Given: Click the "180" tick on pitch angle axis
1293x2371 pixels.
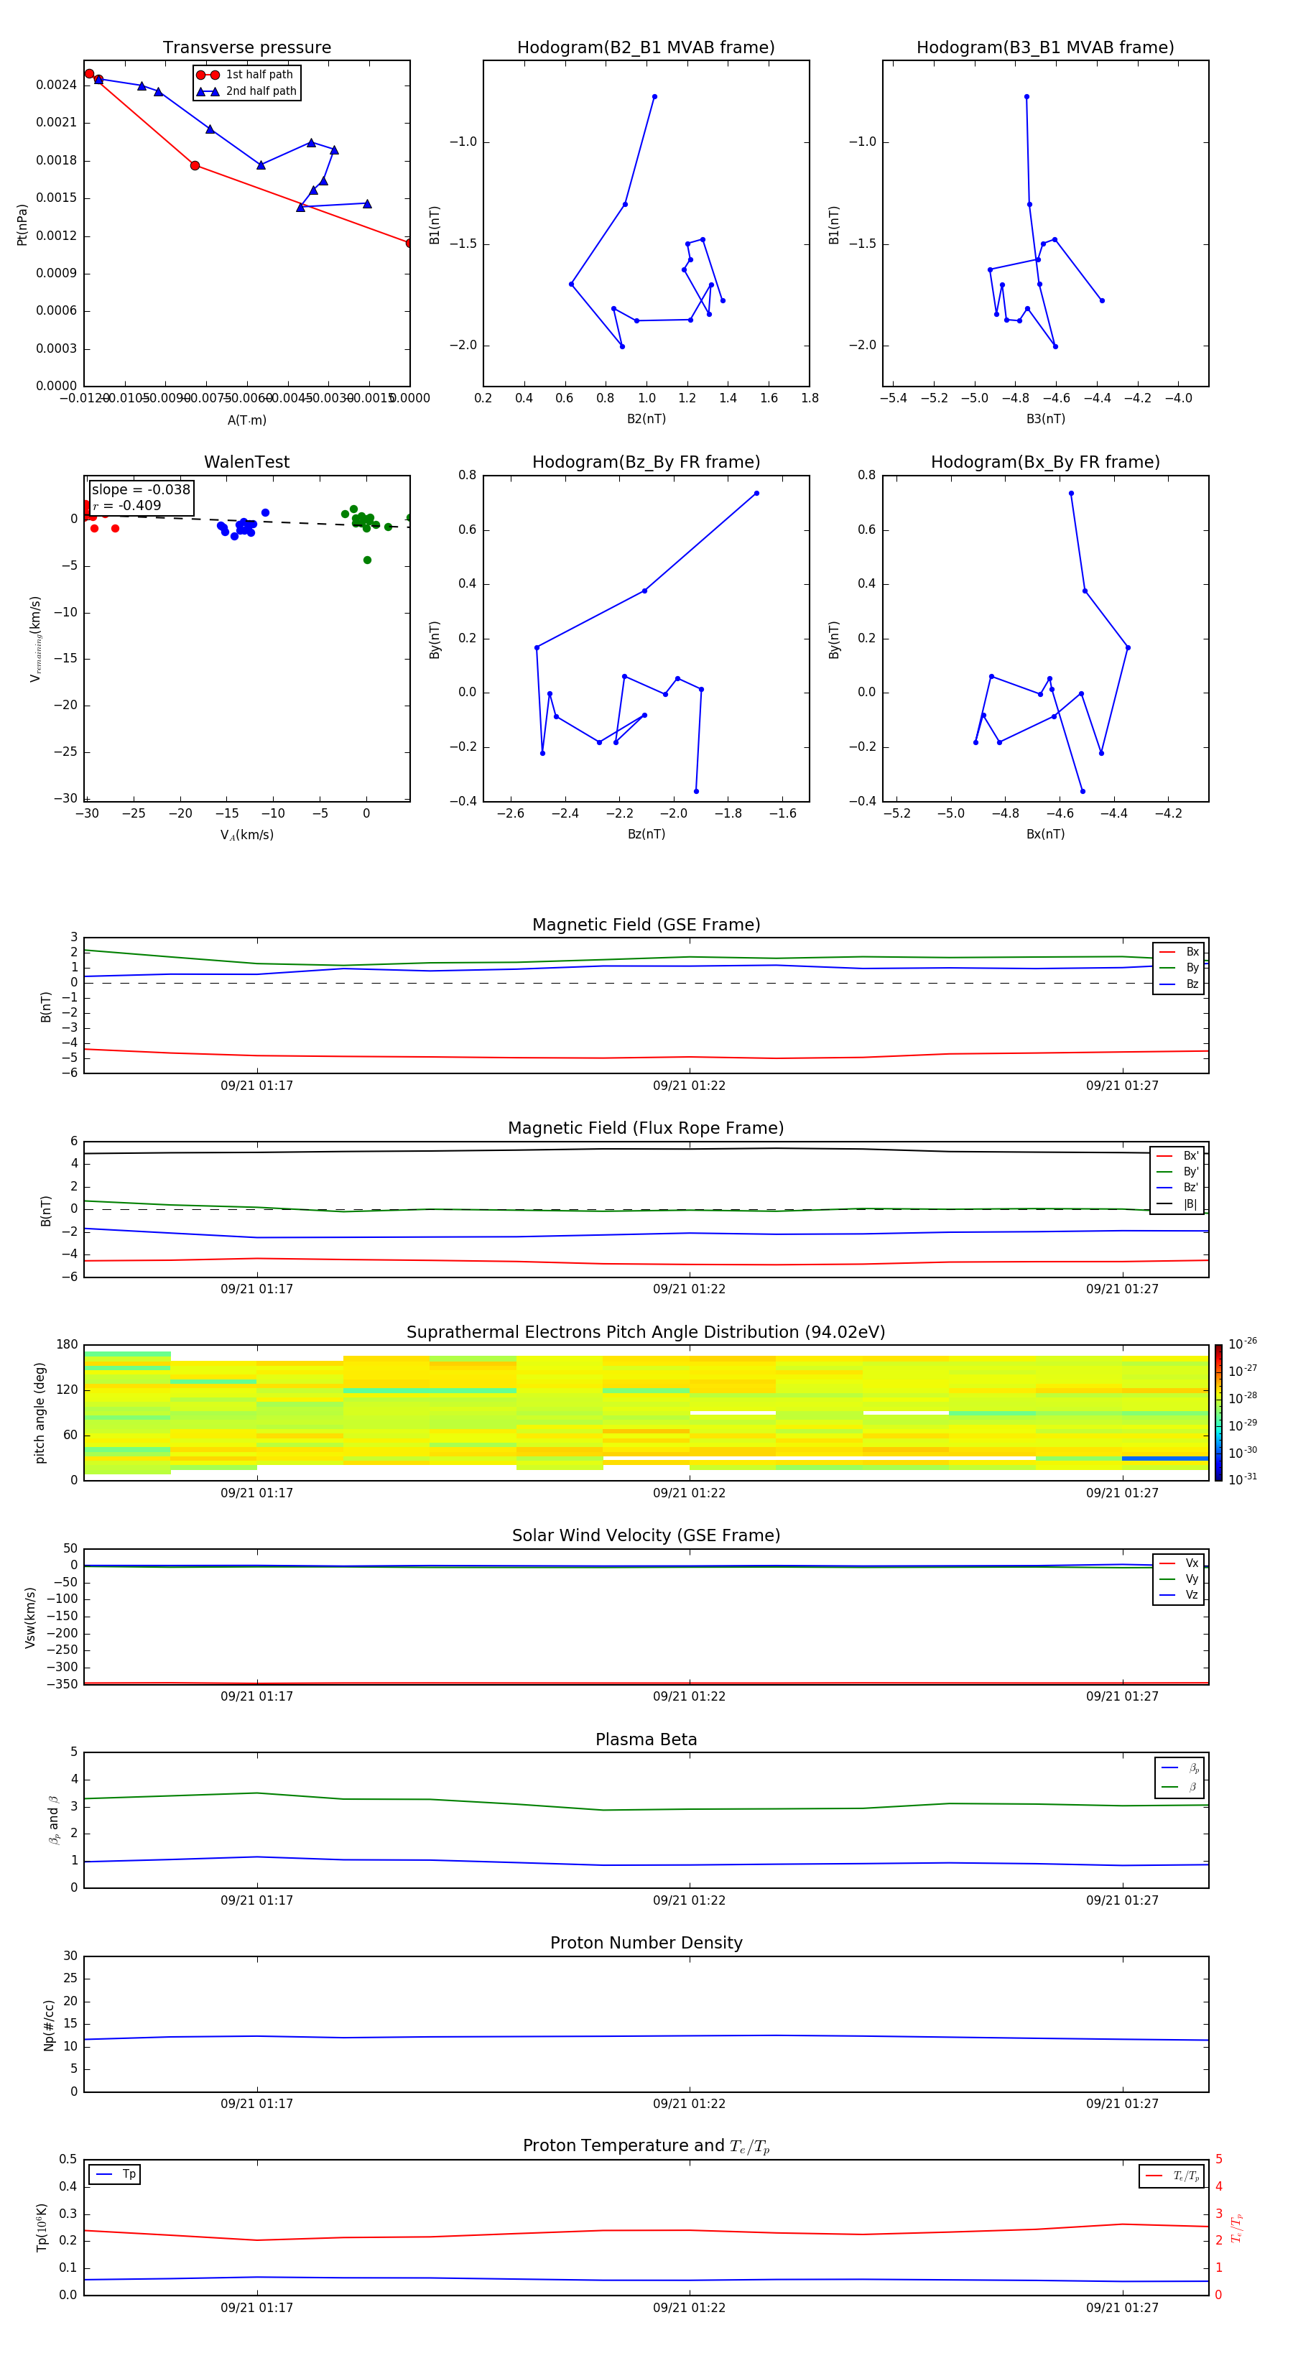Looking at the screenshot, I should coord(68,1345).
